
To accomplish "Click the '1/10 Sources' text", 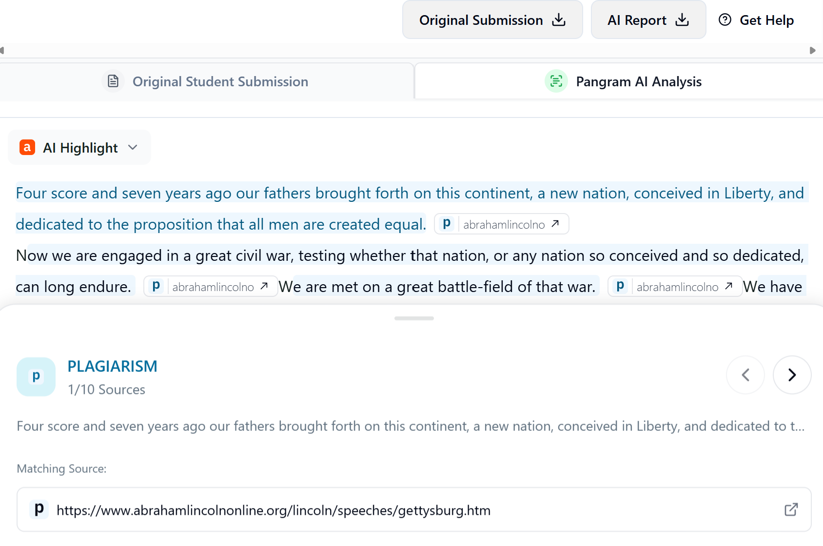I will click(106, 390).
